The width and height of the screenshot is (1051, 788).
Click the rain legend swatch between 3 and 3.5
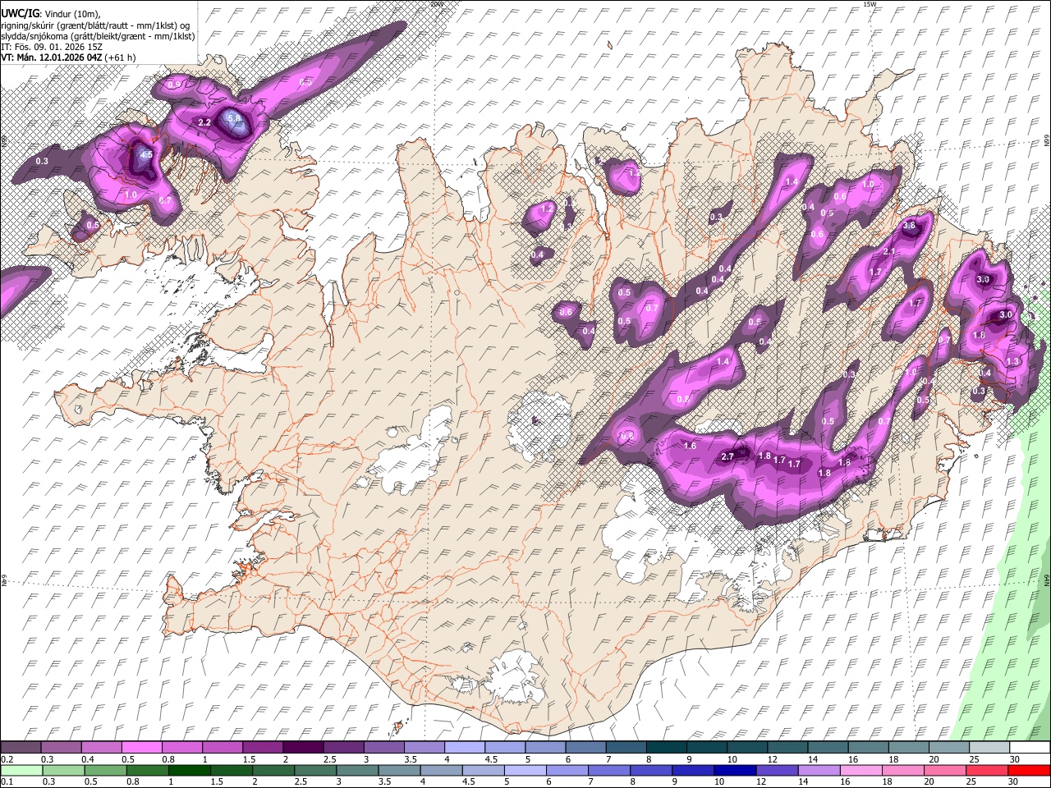point(356,771)
